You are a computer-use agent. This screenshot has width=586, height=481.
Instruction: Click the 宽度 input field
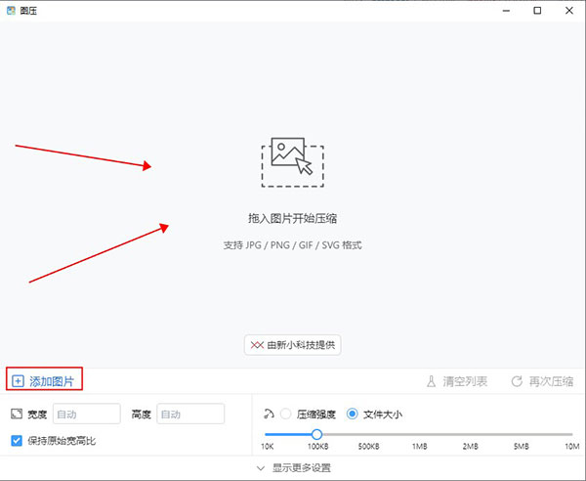coord(87,415)
